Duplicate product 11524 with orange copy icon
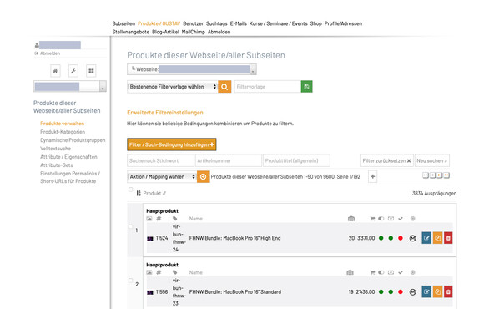 click(437, 238)
